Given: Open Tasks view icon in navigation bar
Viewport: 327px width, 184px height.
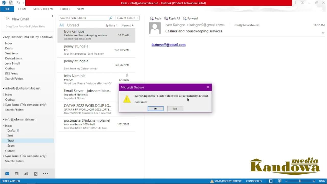Looking at the screenshot, I should [x=36, y=174].
